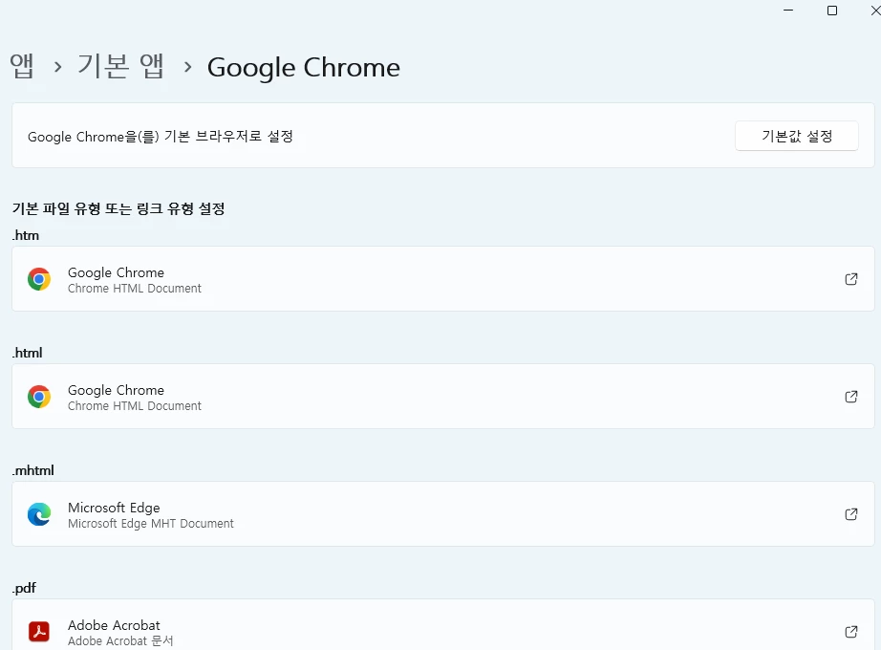Click the Microsoft Edge app name

pyautogui.click(x=114, y=508)
